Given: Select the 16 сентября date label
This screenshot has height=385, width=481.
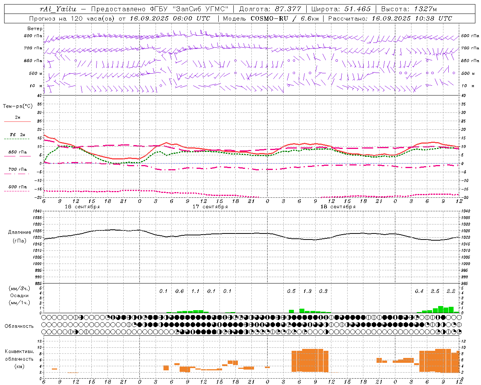Looking at the screenshot, I should pos(82,207).
